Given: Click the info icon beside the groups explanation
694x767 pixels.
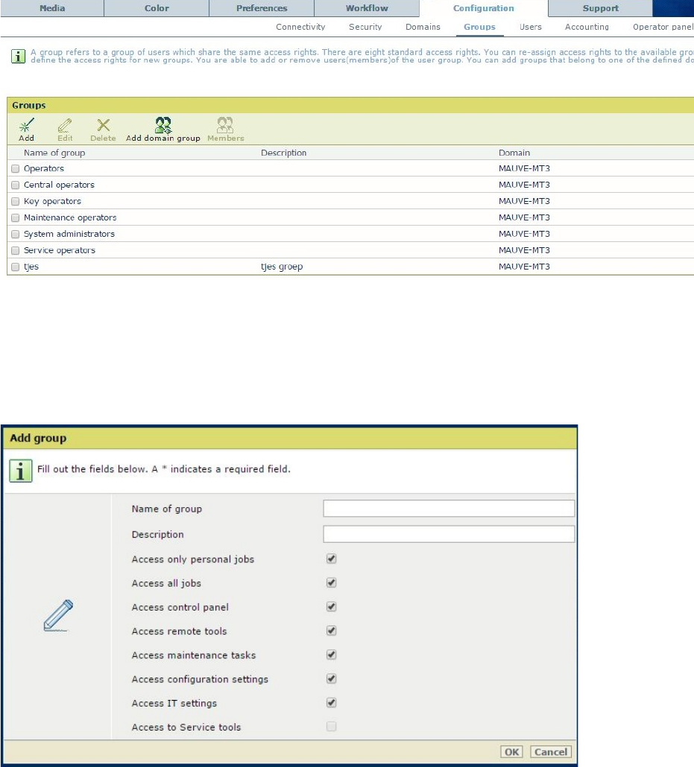Looking at the screenshot, I should click(18, 57).
